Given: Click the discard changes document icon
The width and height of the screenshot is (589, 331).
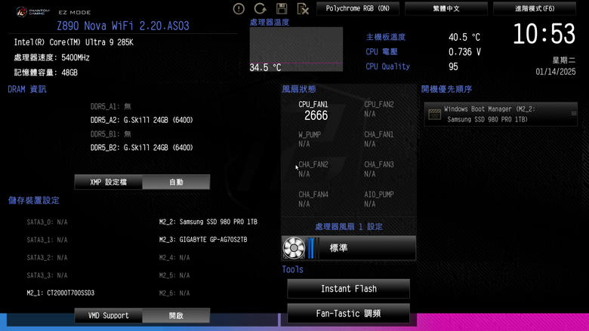Looking at the screenshot, I should [303, 8].
